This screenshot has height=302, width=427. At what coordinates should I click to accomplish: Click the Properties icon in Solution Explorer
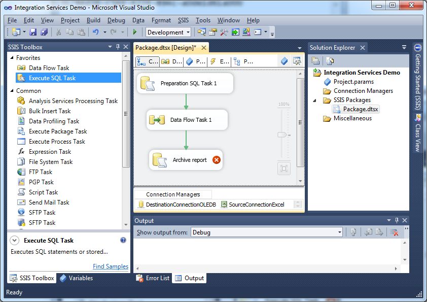pos(315,61)
